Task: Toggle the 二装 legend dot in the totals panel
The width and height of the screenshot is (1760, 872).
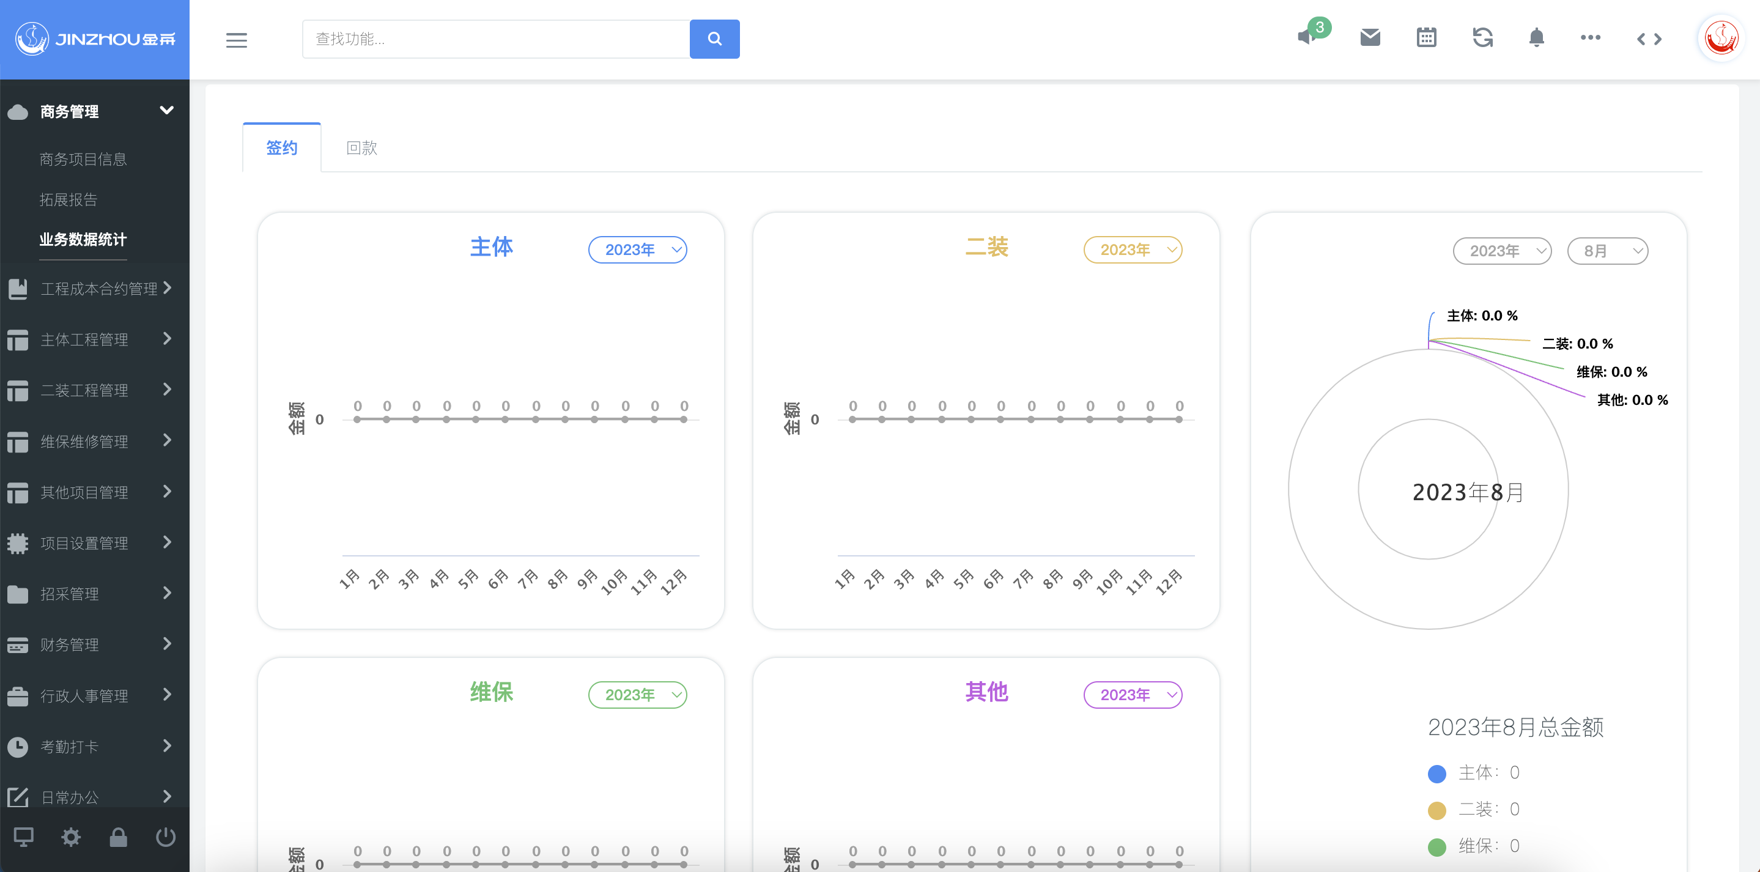Action: click(x=1437, y=810)
